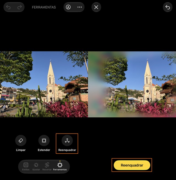
Task: Open the three-dots more options menu
Action: click(x=79, y=7)
